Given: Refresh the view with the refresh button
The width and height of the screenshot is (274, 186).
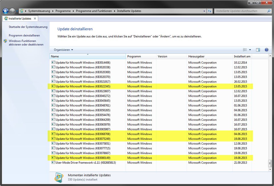Looking at the screenshot, I should (x=209, y=11).
